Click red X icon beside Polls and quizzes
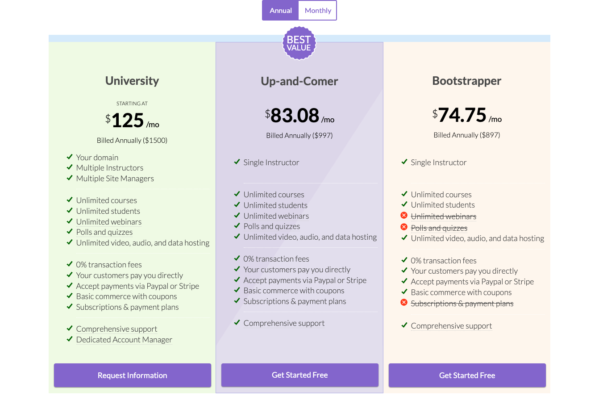The width and height of the screenshot is (603, 404). pos(404,227)
